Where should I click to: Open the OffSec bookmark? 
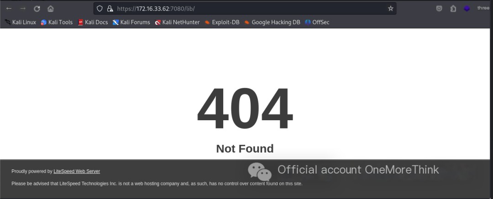pyautogui.click(x=317, y=22)
